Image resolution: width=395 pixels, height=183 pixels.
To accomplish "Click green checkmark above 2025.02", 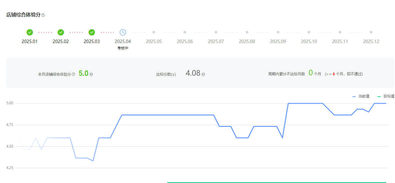I will (61, 32).
